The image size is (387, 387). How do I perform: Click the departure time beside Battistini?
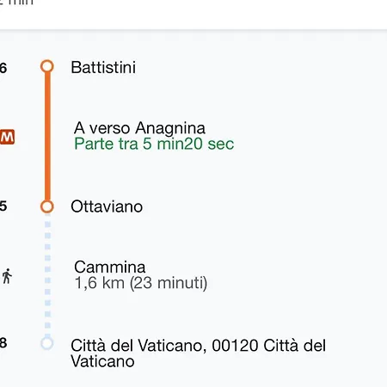pos(3,68)
